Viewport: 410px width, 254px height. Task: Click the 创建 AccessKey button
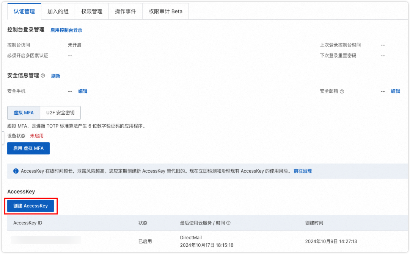click(30, 206)
